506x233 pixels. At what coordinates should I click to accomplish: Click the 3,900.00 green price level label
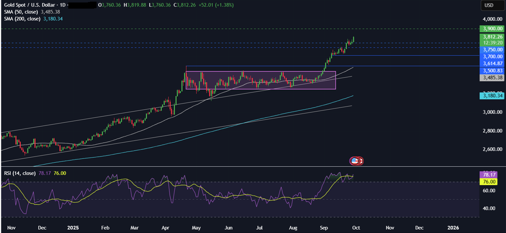coord(492,29)
